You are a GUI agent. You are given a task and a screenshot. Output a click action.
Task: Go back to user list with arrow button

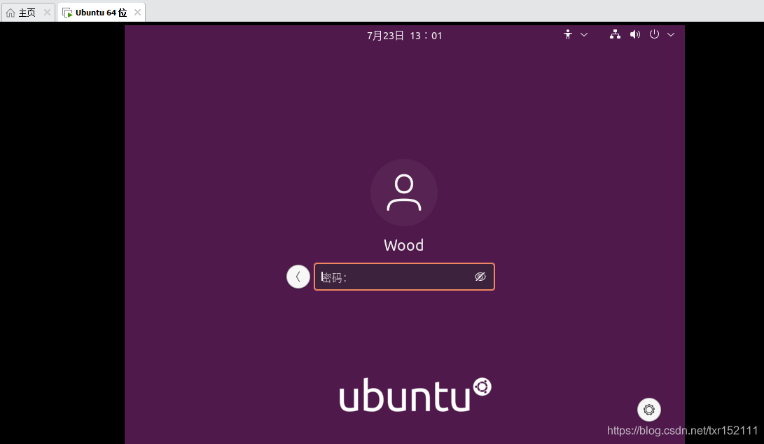pyautogui.click(x=298, y=277)
